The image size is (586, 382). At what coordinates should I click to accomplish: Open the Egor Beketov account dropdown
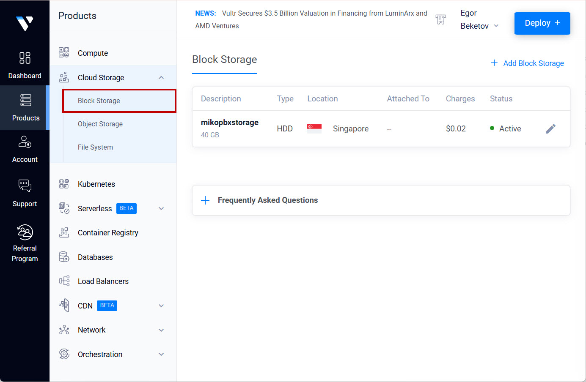[x=479, y=20]
